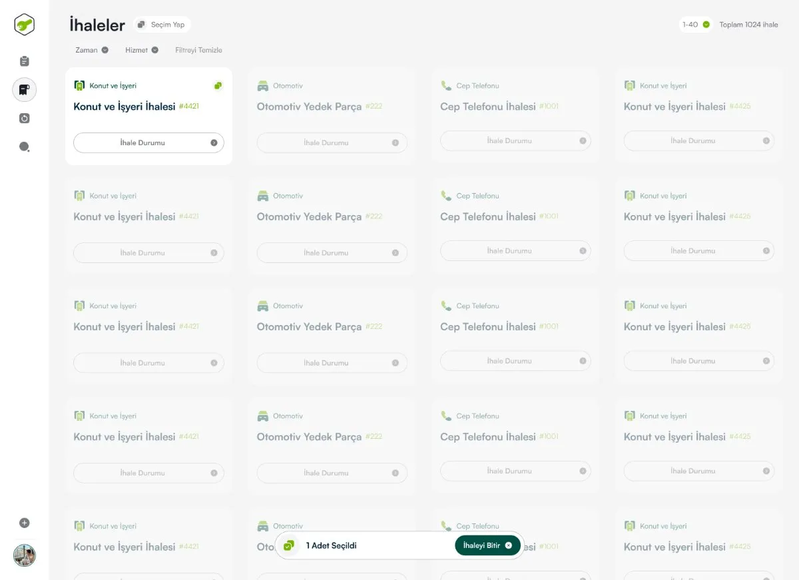Click the plus icon near the sidebar bottom
This screenshot has width=799, height=580.
point(25,523)
